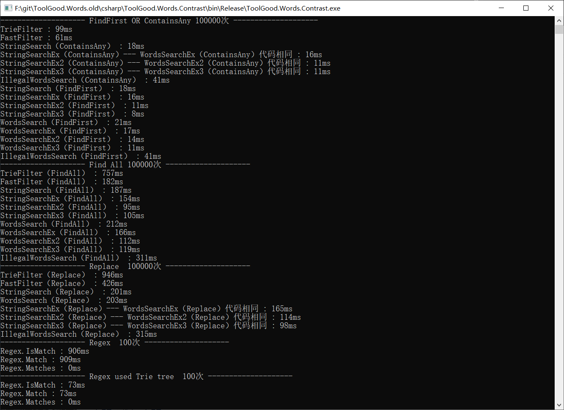Click the 'TrieFilter : 99ms' line
564x410 pixels.
(36, 29)
